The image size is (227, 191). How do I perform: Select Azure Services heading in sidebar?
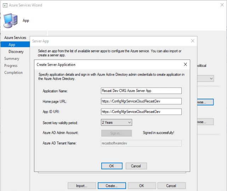(x=15, y=37)
